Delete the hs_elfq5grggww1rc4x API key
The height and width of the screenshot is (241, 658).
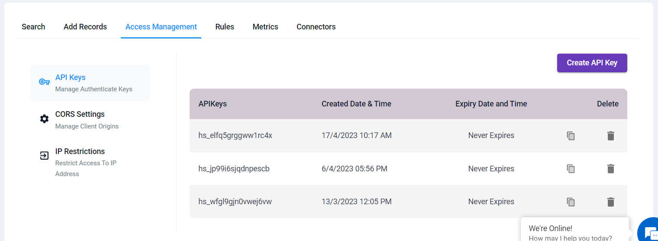pyautogui.click(x=611, y=136)
